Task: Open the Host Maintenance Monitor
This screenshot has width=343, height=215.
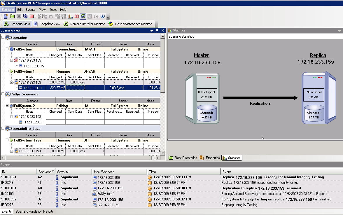Action: (130, 24)
